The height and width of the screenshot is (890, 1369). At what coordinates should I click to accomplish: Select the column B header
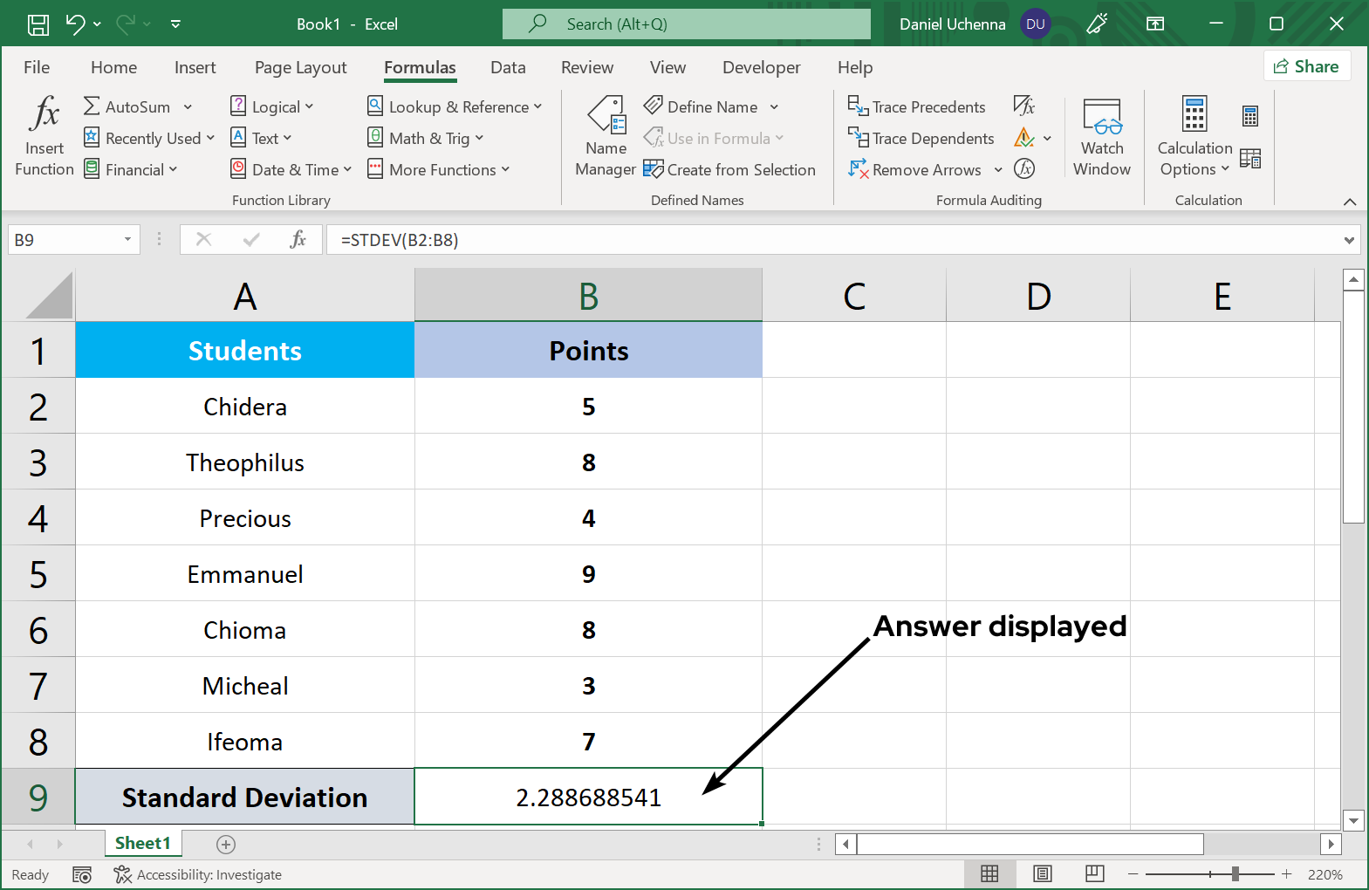588,295
